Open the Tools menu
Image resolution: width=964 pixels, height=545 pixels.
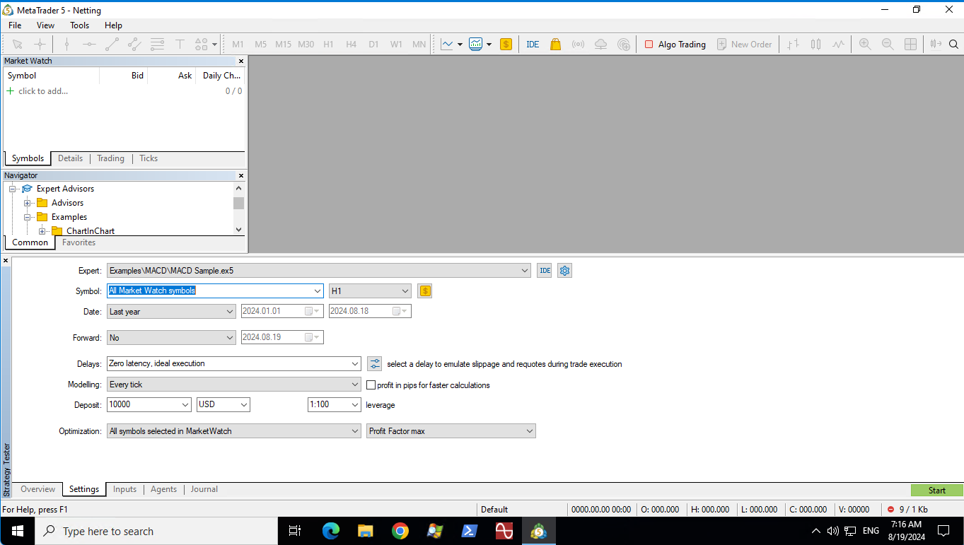[x=79, y=25]
